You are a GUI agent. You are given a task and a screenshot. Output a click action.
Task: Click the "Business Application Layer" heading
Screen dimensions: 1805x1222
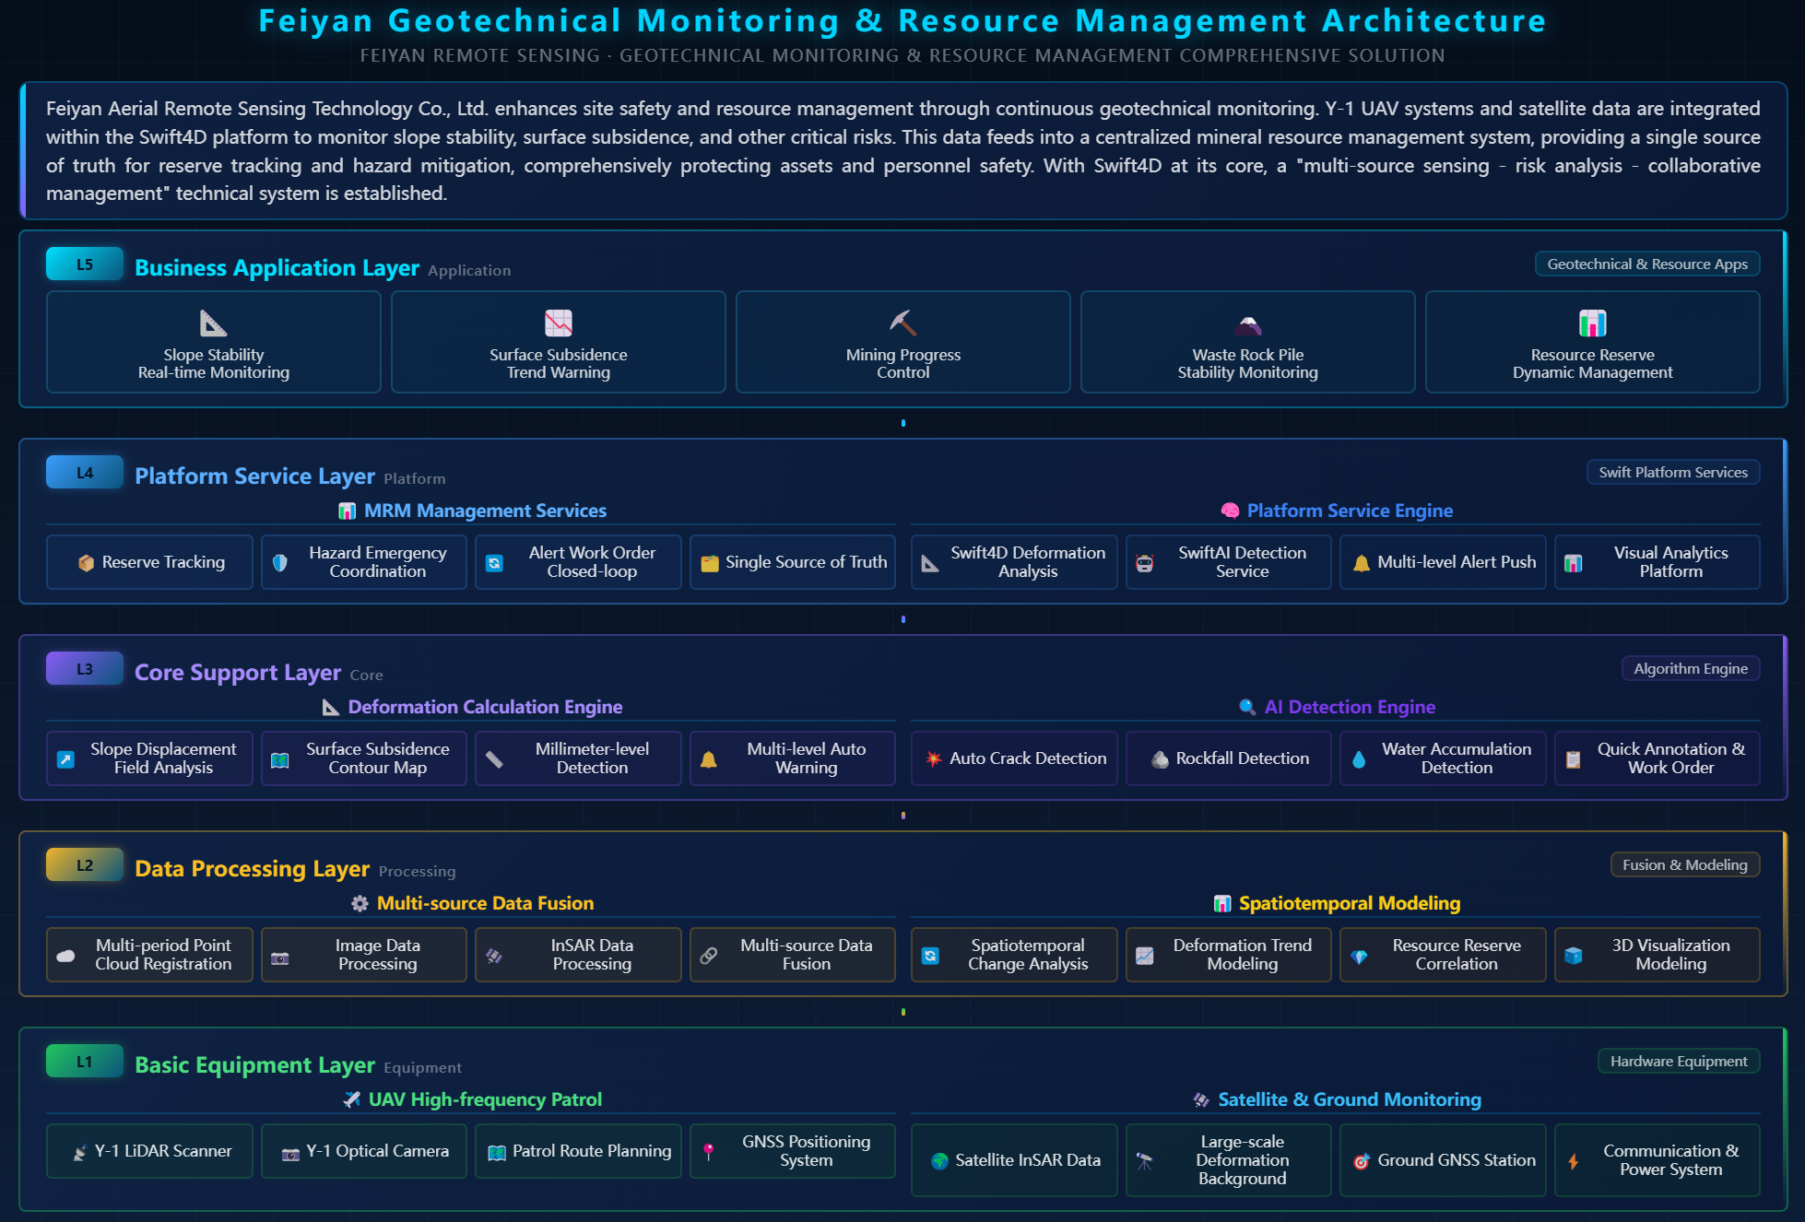coord(277,268)
